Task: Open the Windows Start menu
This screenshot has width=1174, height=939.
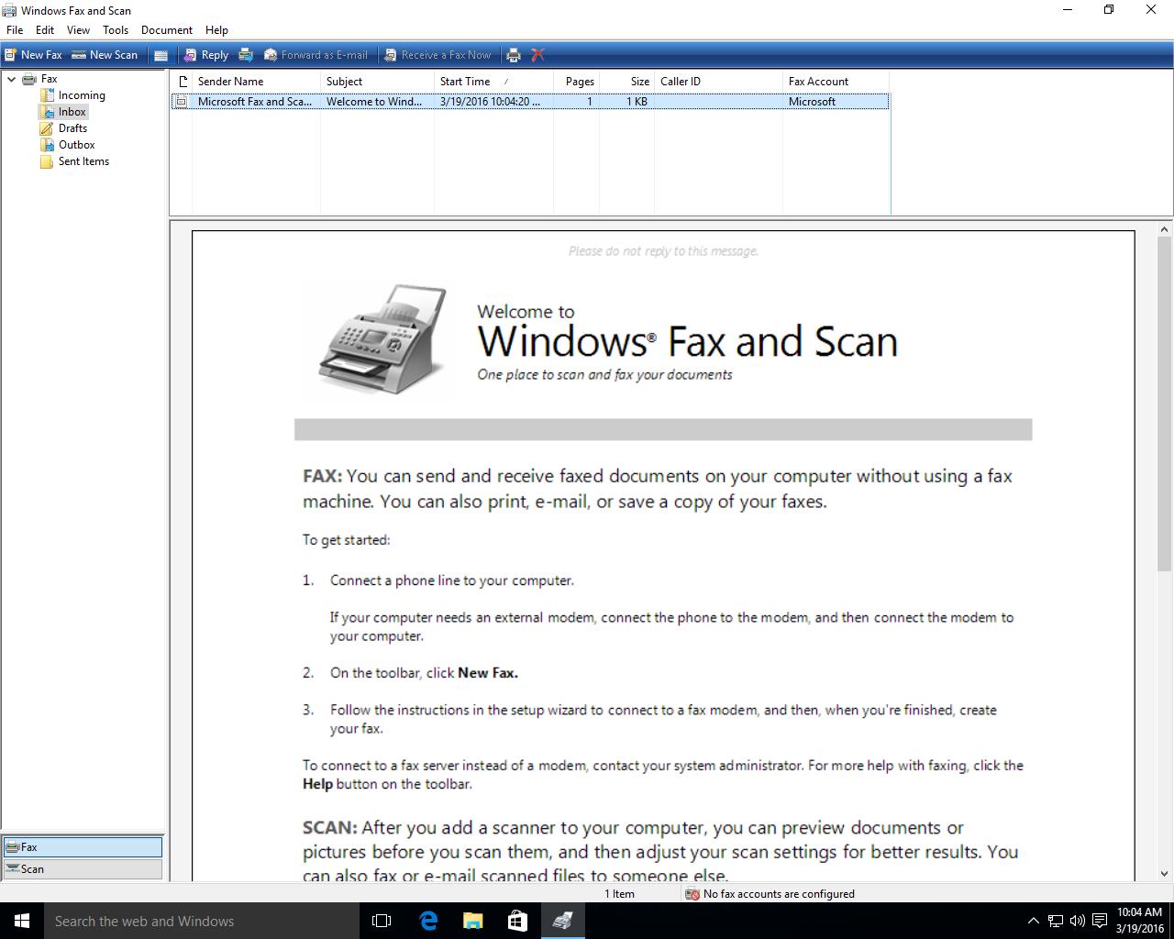Action: coord(22,921)
